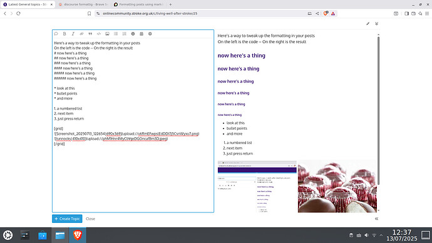Open Brave browser from the taskbar
This screenshot has width=432, height=243.
pos(78,235)
